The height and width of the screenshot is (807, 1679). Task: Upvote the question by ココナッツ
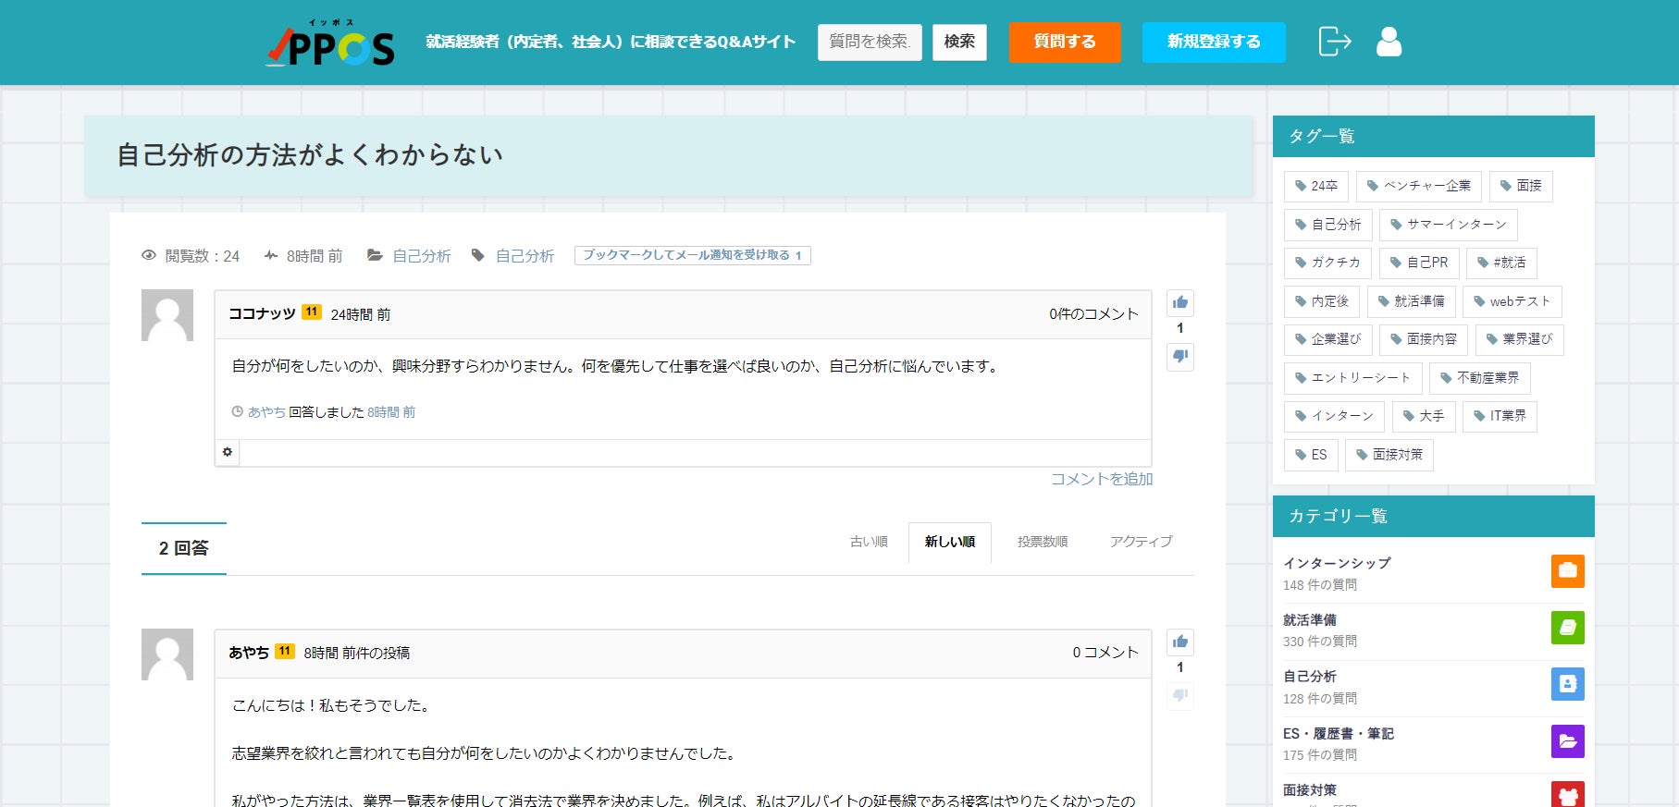click(1179, 303)
